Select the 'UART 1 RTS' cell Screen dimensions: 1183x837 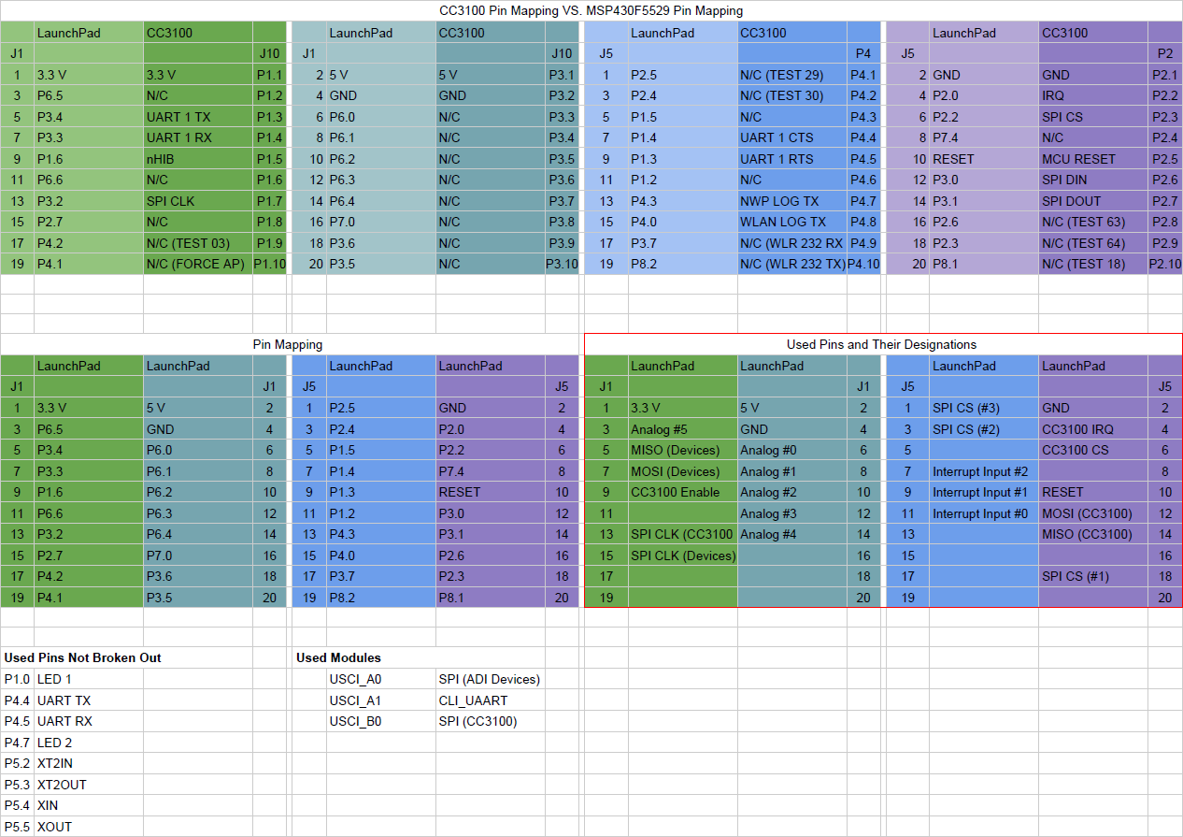pos(792,159)
